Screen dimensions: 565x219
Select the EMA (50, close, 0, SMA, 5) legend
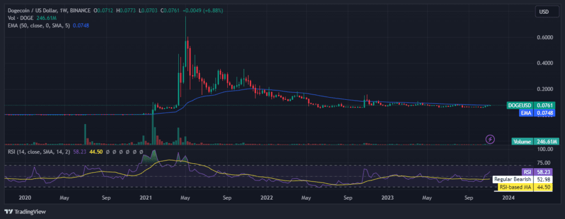(x=39, y=25)
